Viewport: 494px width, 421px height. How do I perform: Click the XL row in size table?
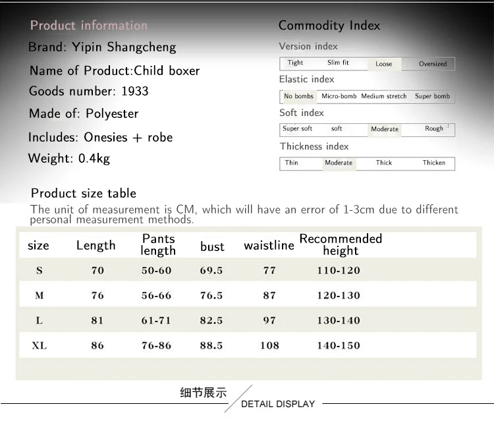pos(248,345)
